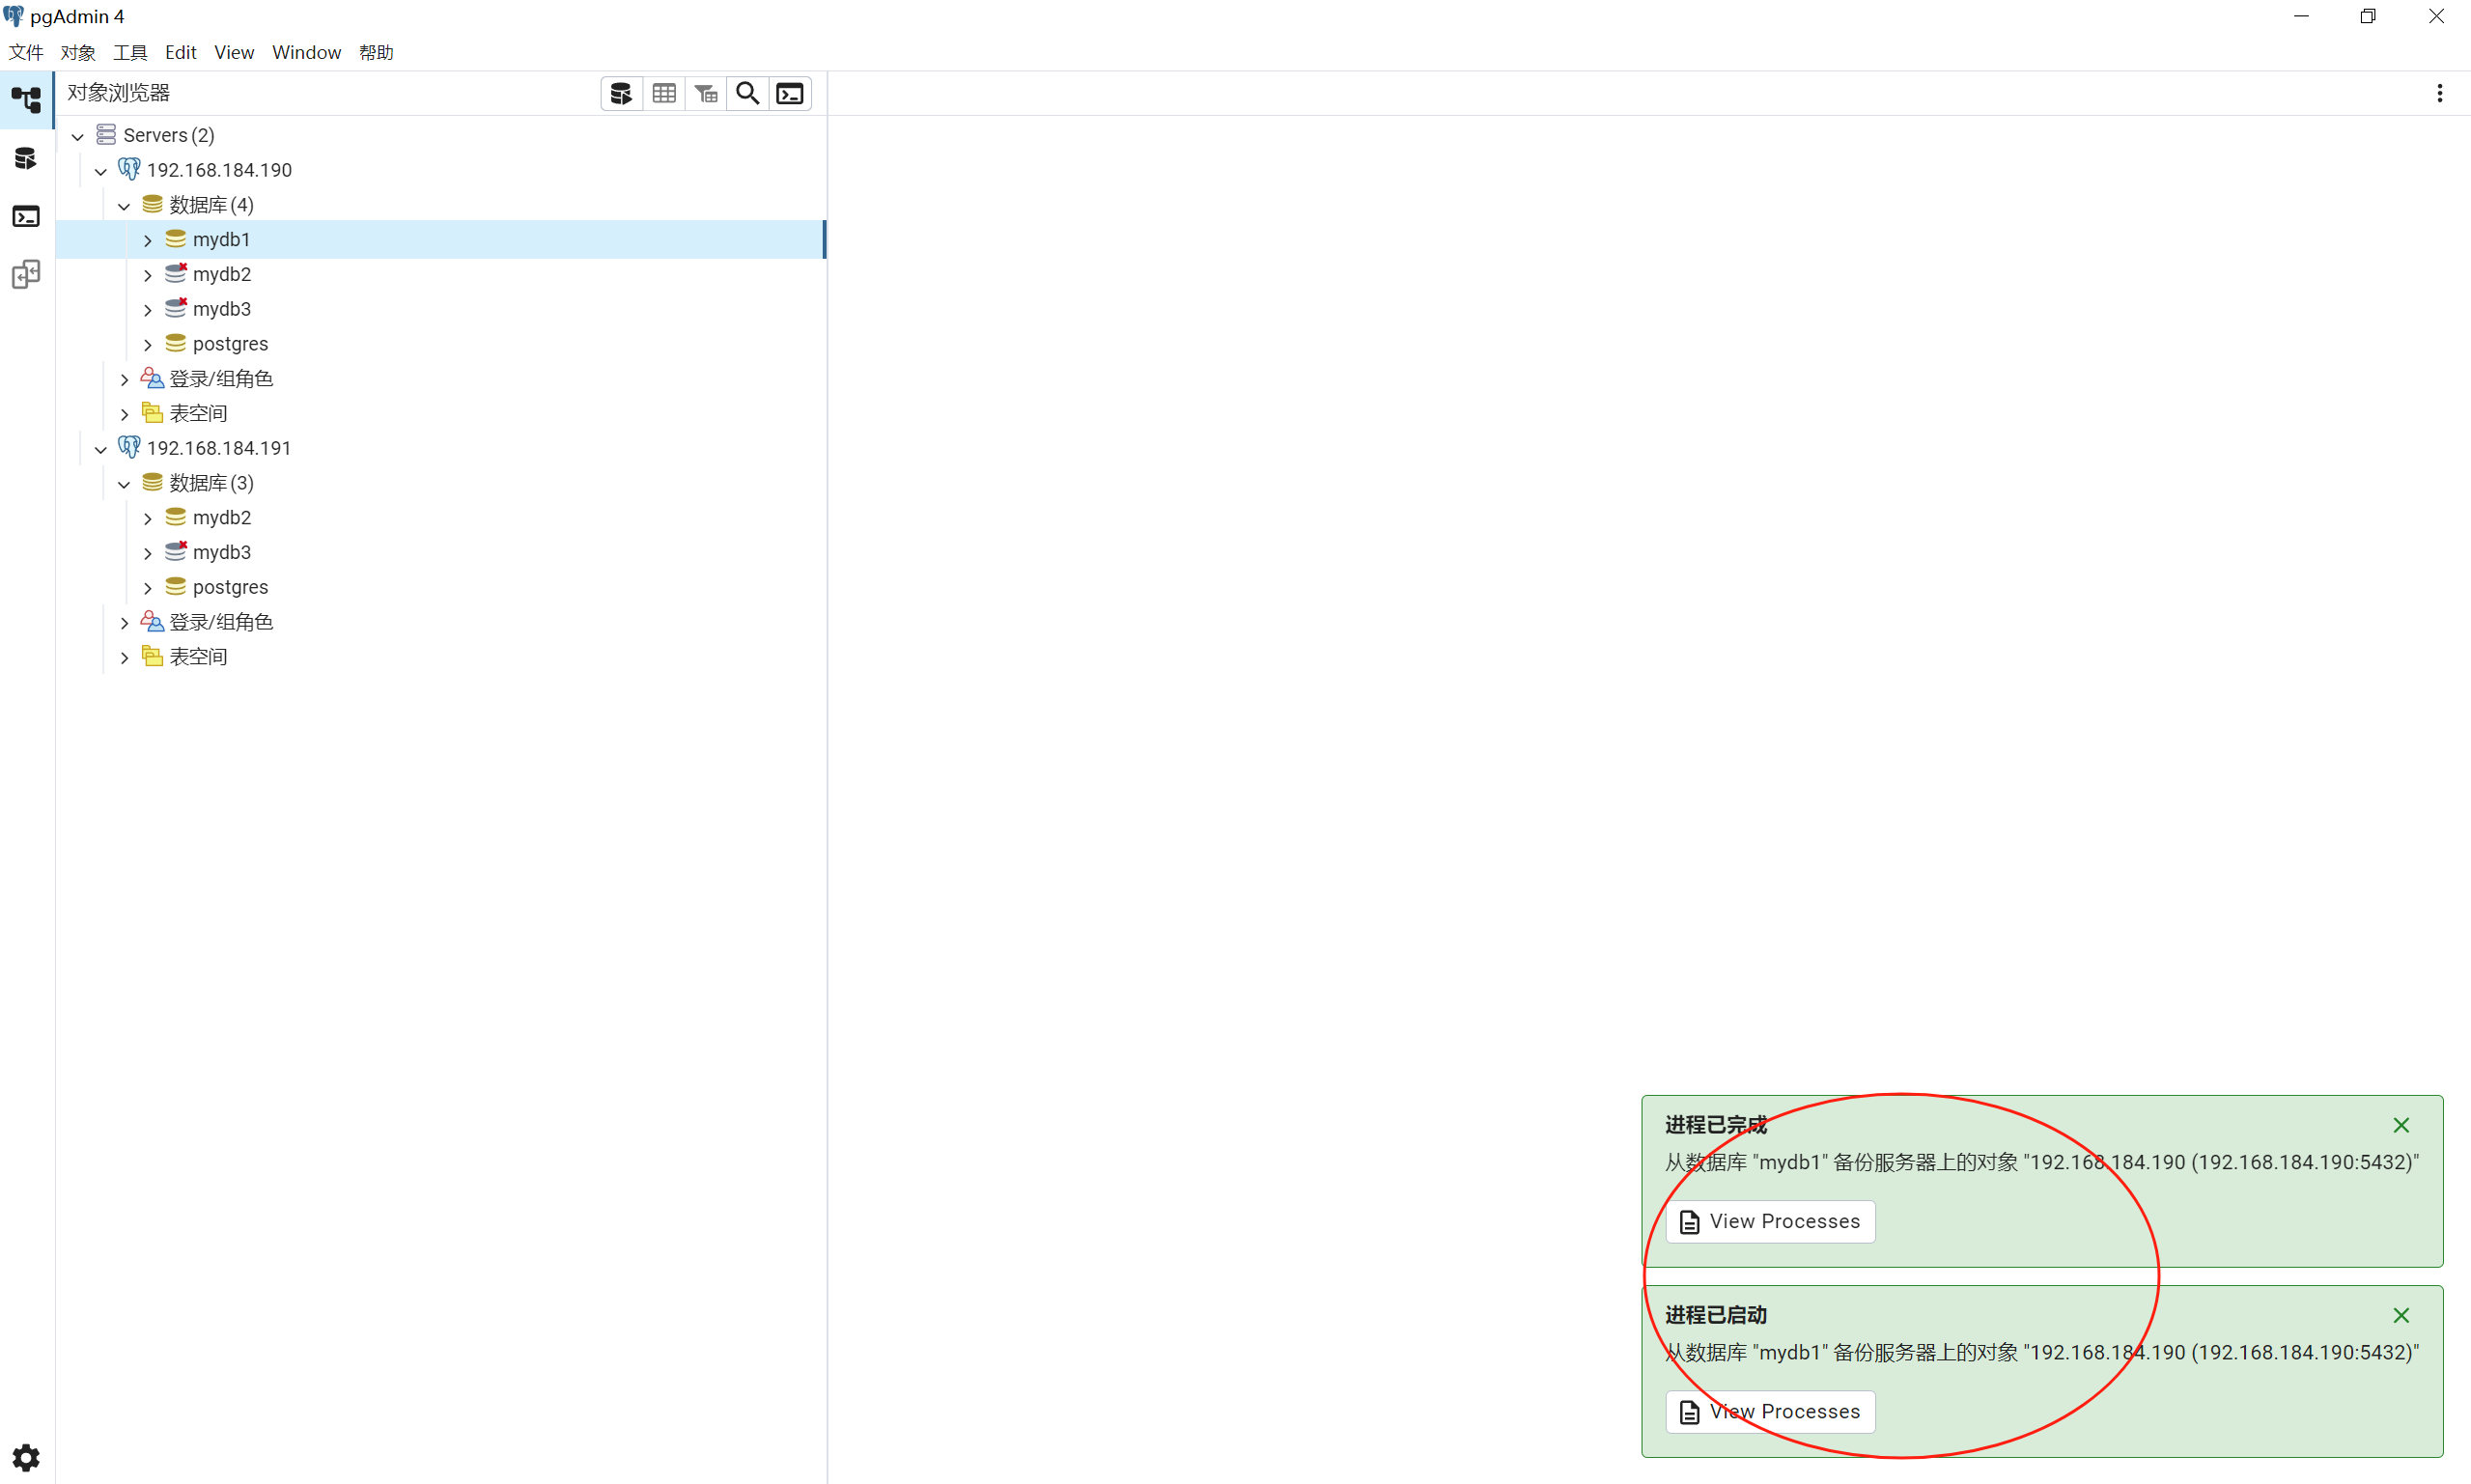This screenshot has height=1484, width=2471.
Task: Open the 对象 menu
Action: coord(78,52)
